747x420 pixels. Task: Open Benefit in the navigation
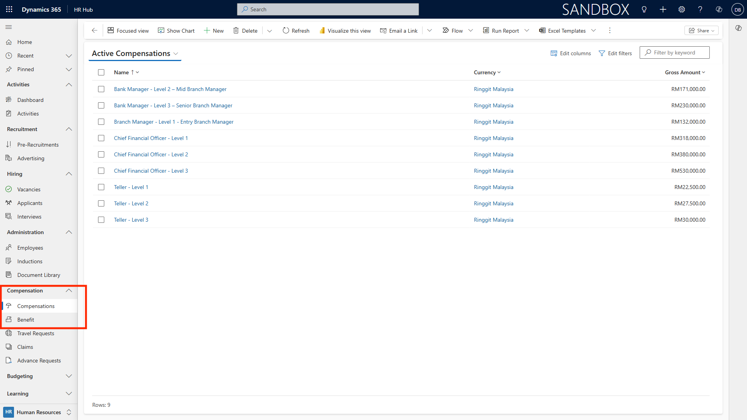[x=26, y=320]
